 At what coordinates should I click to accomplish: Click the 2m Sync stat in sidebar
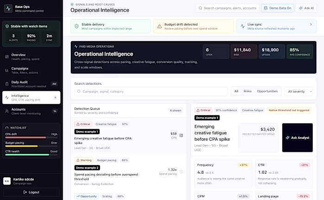pyautogui.click(x=49, y=37)
